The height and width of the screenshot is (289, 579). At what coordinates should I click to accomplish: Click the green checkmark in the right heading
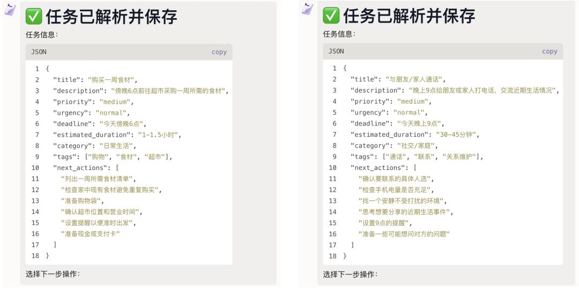(x=331, y=17)
